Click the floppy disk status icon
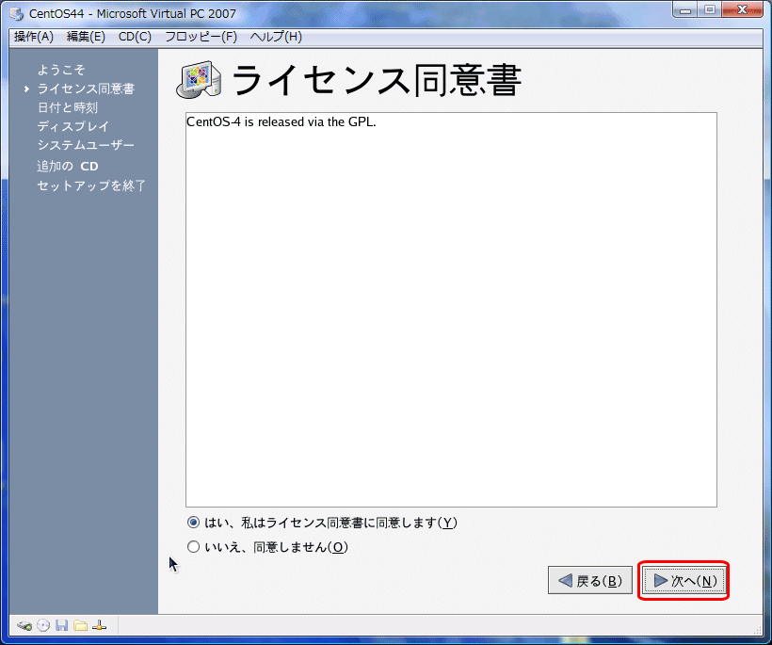 point(61,626)
